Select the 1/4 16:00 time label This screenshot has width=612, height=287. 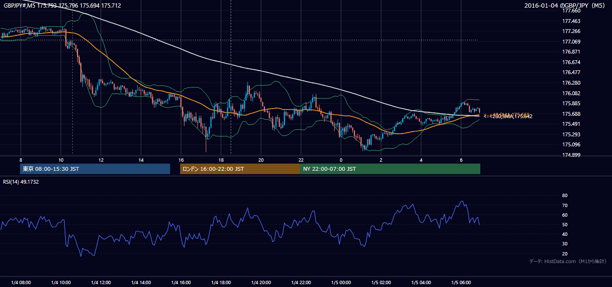(x=181, y=282)
